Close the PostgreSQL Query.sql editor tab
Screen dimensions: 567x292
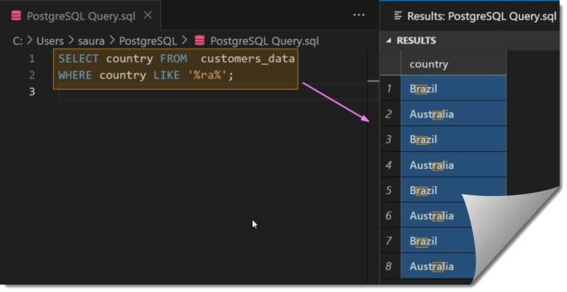[148, 15]
